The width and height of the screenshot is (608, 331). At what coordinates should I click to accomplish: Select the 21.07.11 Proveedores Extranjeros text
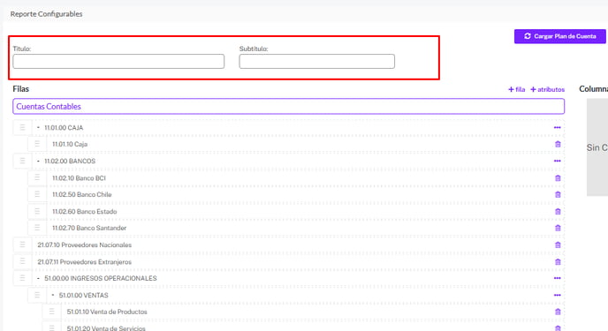[85, 262]
